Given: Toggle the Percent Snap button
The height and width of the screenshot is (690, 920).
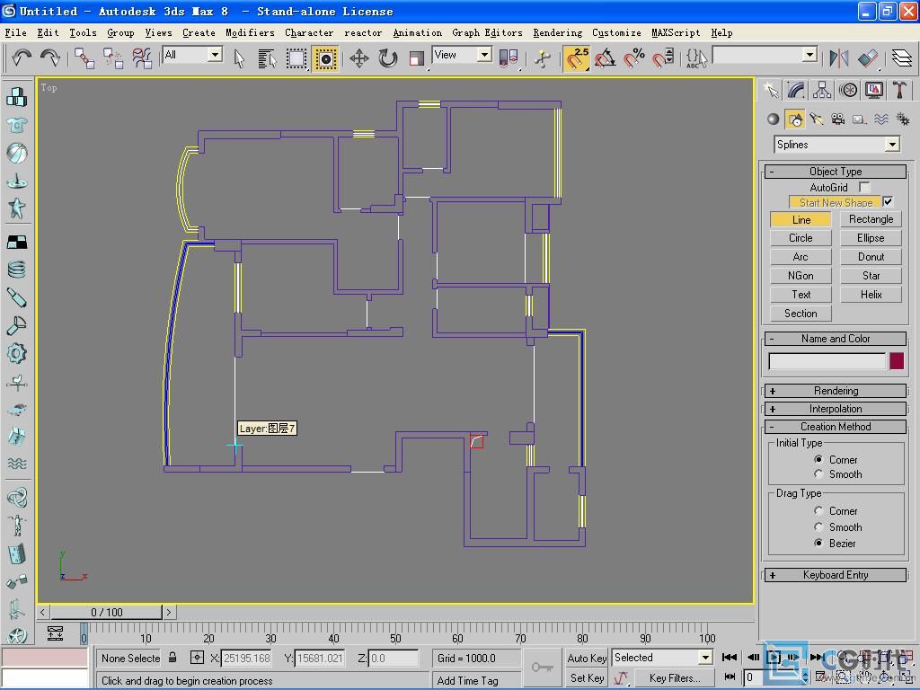Looking at the screenshot, I should pos(633,58).
